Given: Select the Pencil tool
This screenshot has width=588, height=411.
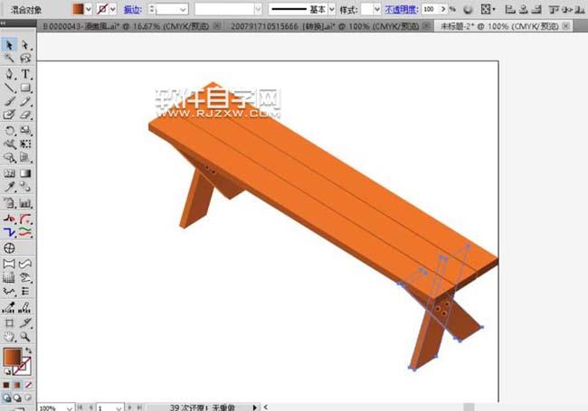Looking at the screenshot, I should [x=25, y=101].
